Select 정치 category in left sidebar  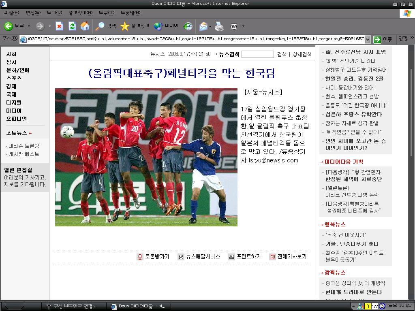[11, 62]
